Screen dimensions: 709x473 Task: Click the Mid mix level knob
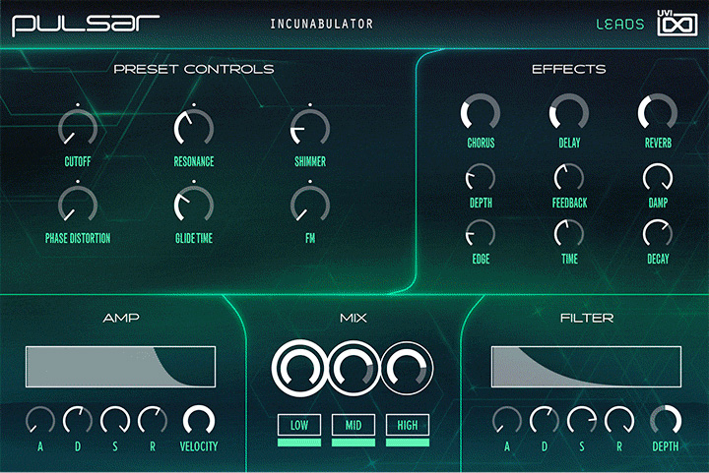pos(354,369)
